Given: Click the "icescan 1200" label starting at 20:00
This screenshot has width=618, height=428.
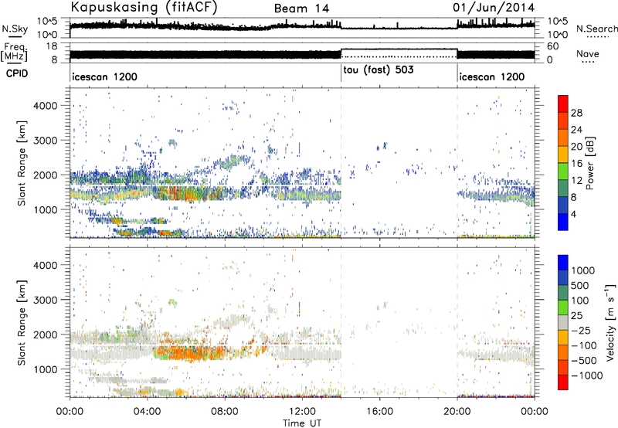Looking at the screenshot, I should 492,76.
